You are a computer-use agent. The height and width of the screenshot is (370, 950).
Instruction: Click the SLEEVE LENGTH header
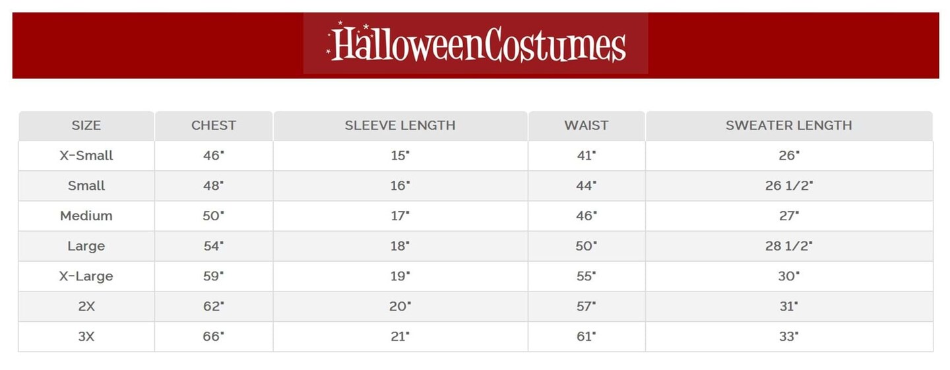pyautogui.click(x=400, y=125)
